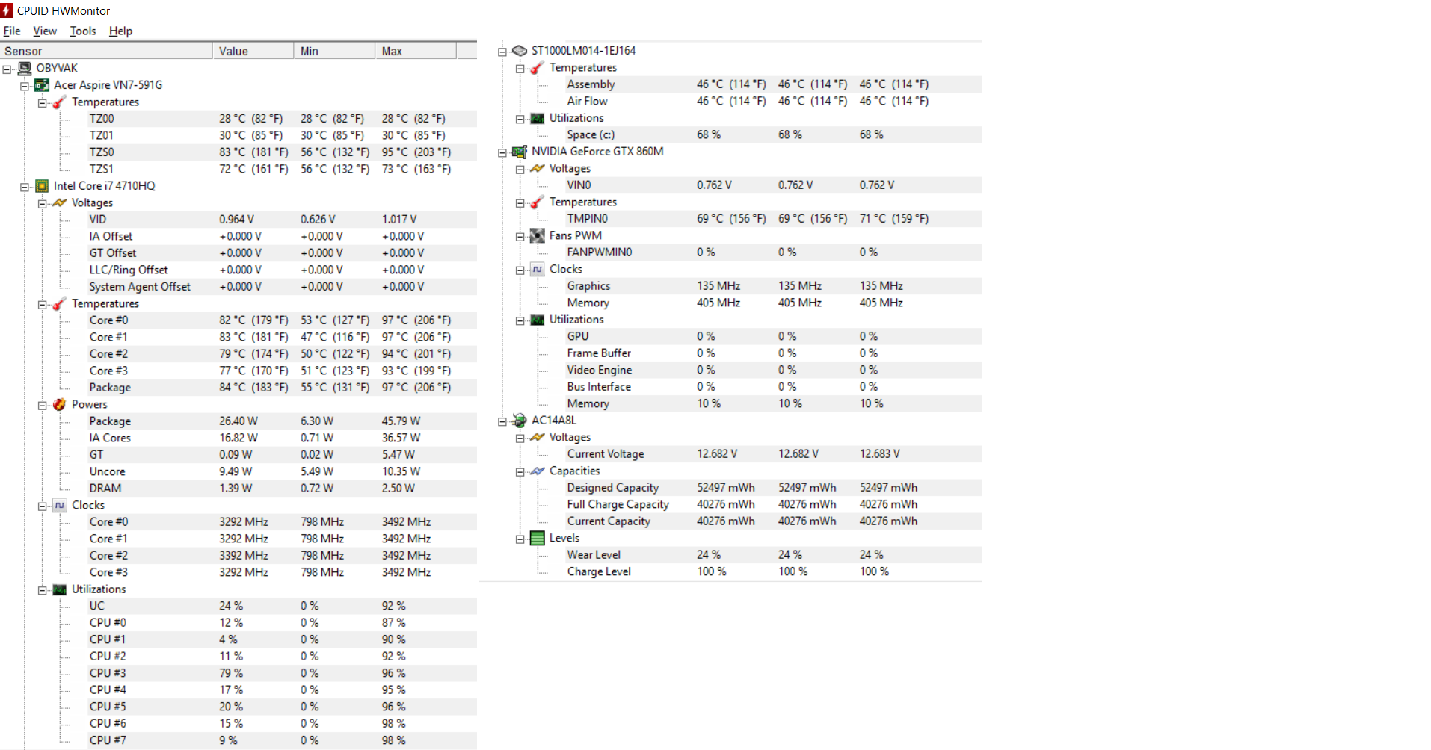
Task: Click the GPU Fans PWM icon
Action: coord(537,235)
